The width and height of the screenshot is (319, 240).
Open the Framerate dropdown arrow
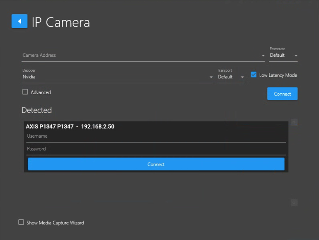296,56
